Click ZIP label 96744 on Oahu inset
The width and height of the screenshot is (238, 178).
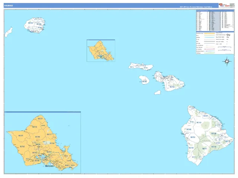click(x=52, y=143)
